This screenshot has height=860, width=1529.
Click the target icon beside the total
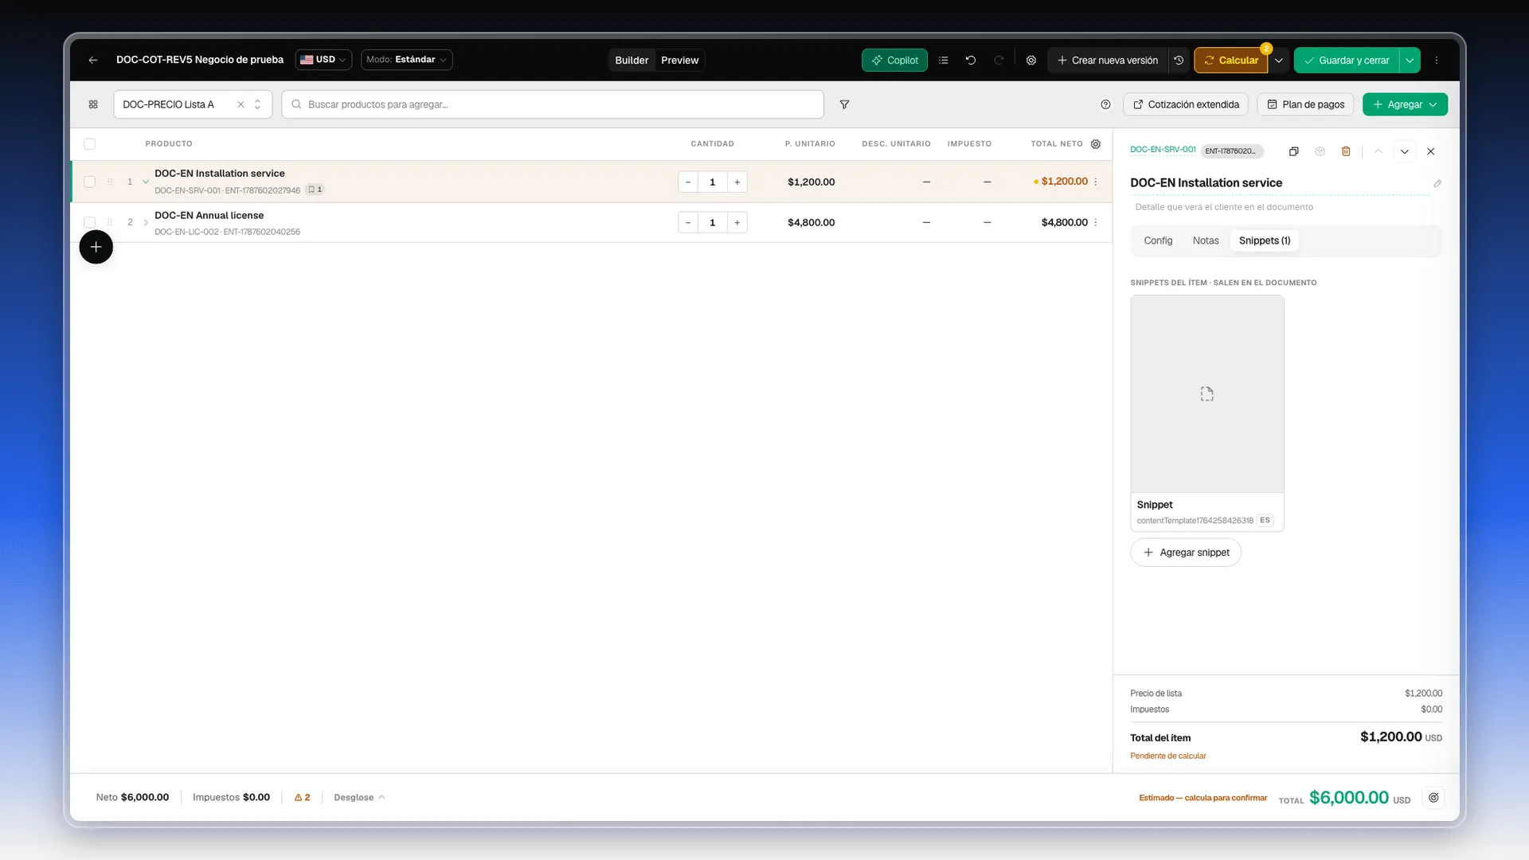tap(1433, 798)
